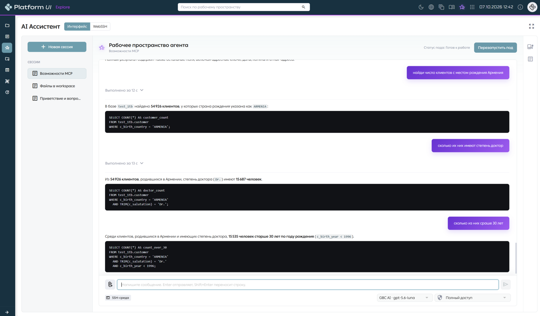Click the copy windows icon in header

441,7
